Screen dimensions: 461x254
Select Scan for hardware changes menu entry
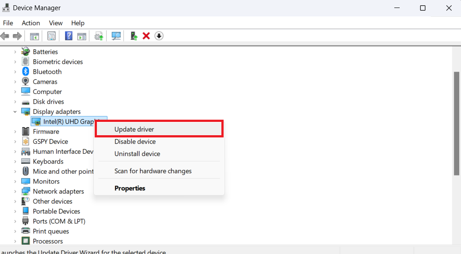click(159, 171)
